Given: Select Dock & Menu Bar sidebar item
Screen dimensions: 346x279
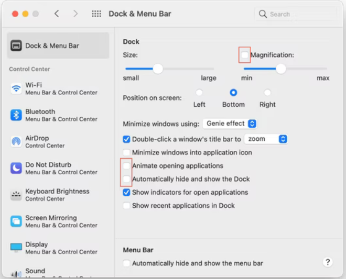Looking at the screenshot, I should pyautogui.click(x=58, y=46).
